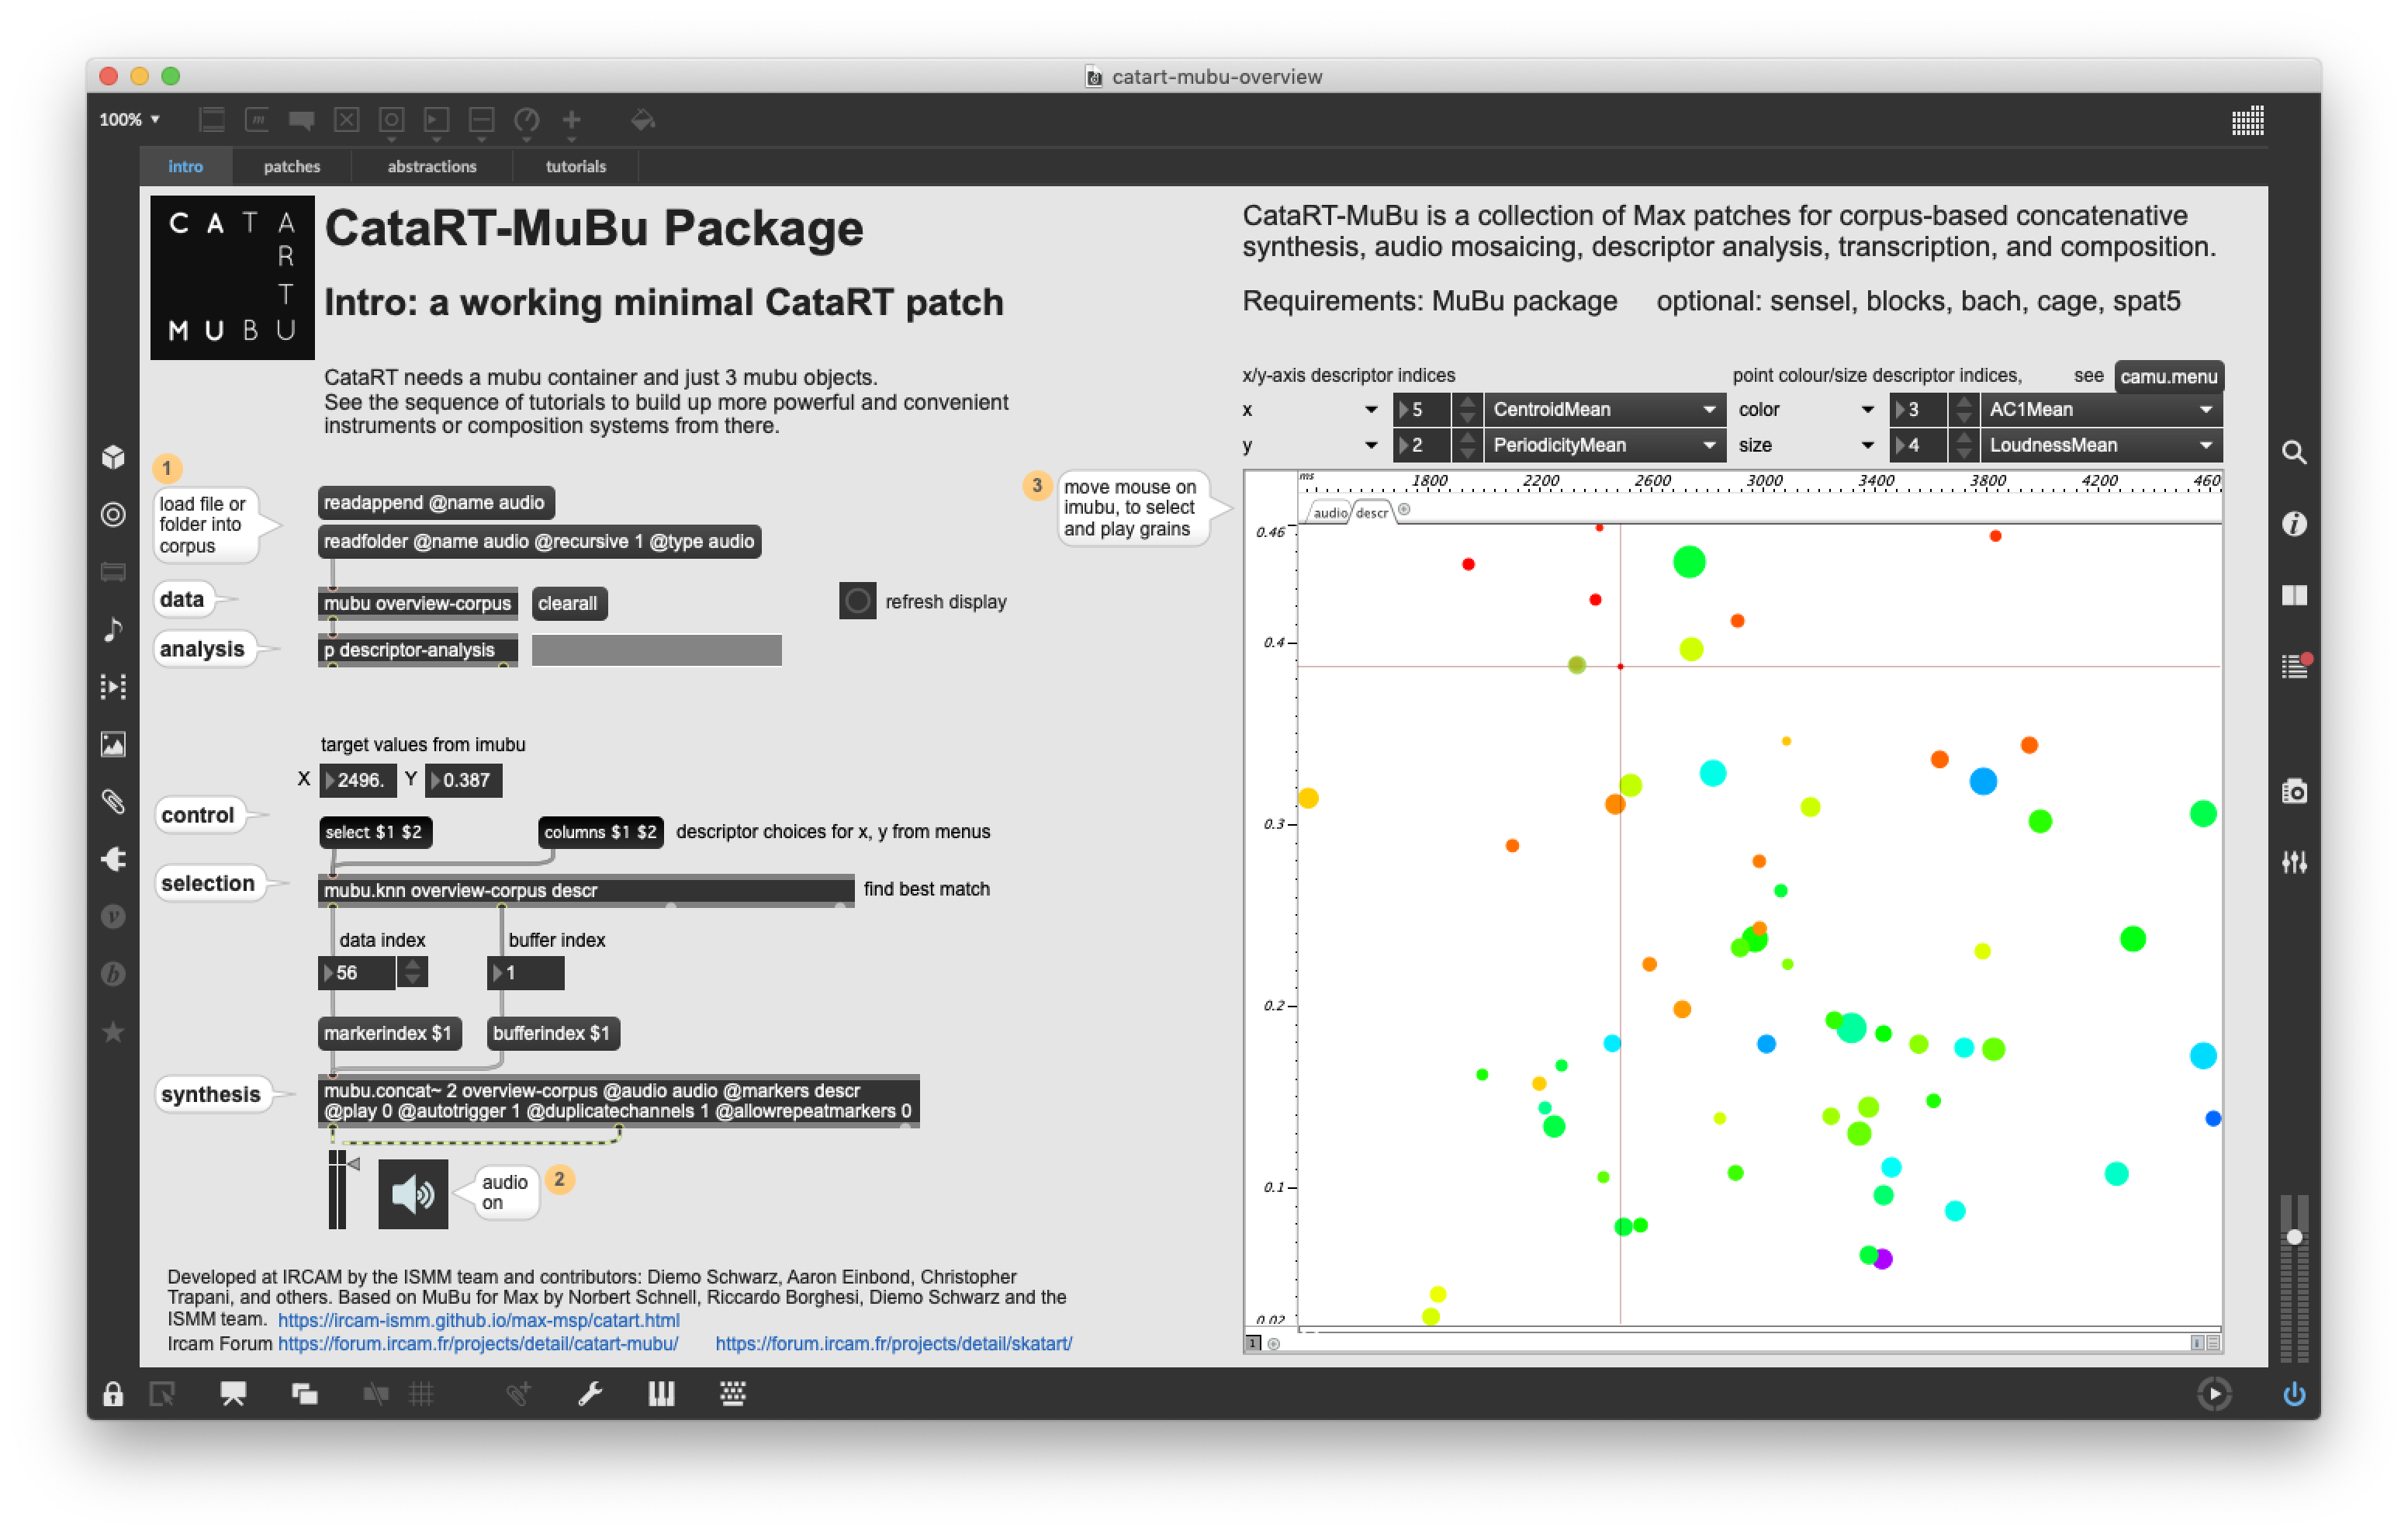Select the descr track tab in imubu

1371,512
